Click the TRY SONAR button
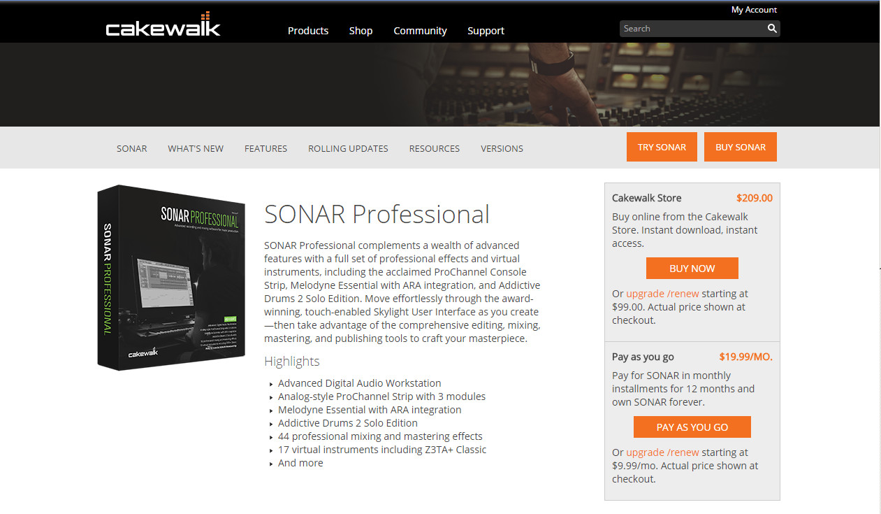 point(662,147)
